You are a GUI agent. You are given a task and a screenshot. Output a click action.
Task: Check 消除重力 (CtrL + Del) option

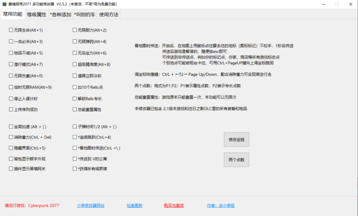pos(11,137)
